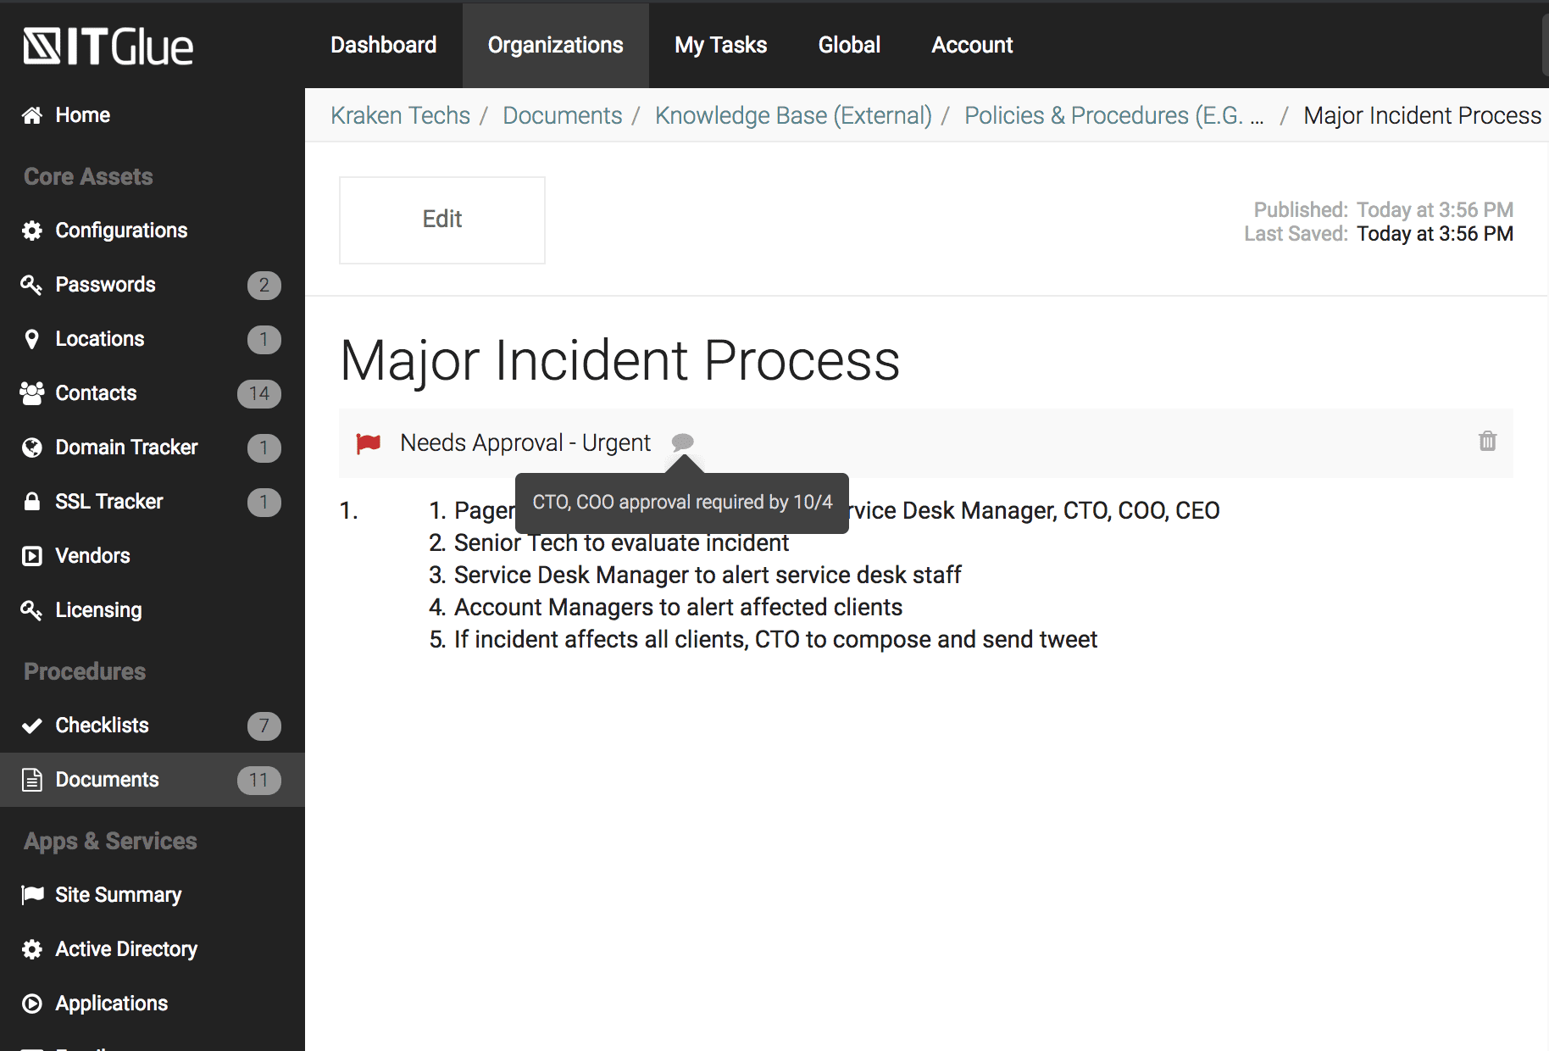
Task: Click the Locations pin icon
Action: click(x=32, y=339)
